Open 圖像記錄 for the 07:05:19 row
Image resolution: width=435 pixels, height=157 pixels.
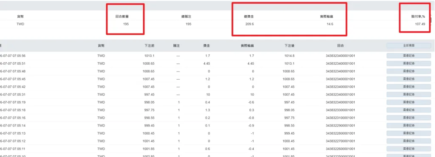[x=409, y=102]
